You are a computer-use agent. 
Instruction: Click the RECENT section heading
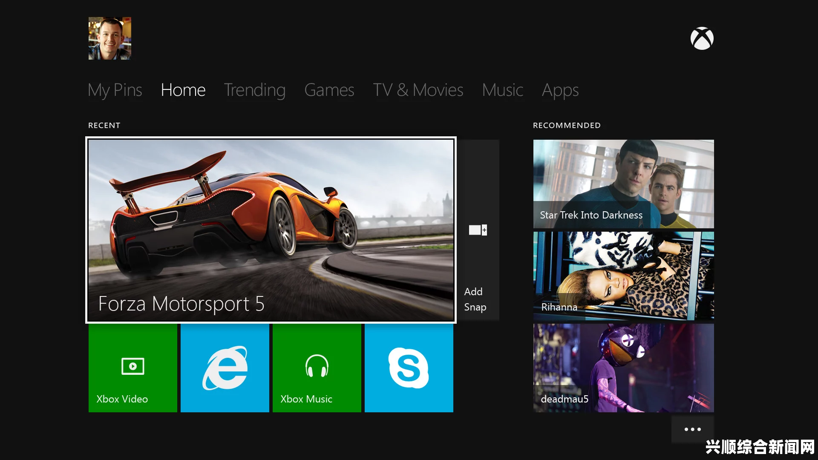coord(104,125)
